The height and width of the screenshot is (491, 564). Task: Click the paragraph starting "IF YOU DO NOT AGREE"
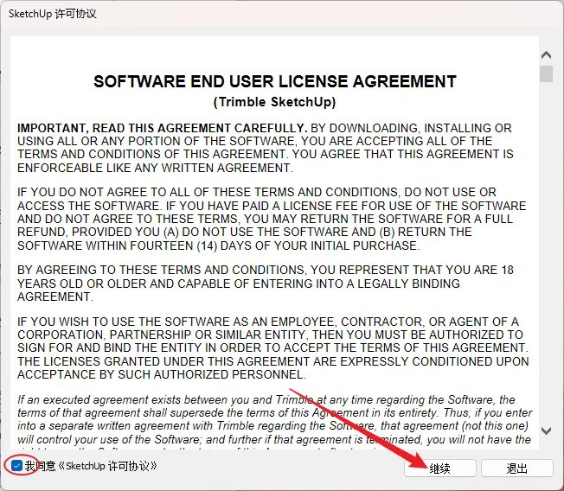272,219
